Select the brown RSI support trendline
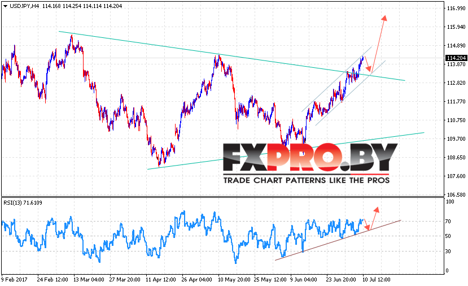This screenshot has width=468, height=286. (x=338, y=240)
